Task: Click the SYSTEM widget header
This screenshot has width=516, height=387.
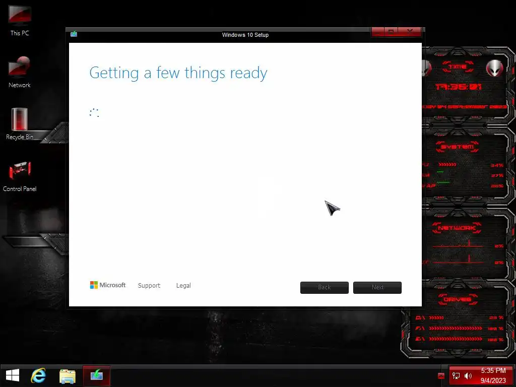Action: coord(458,147)
